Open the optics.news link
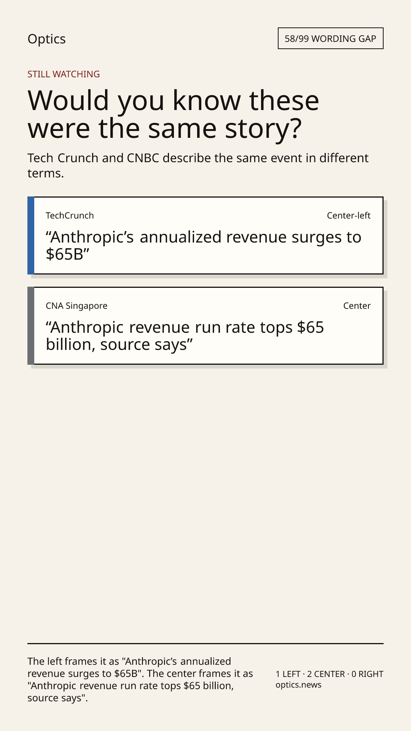This screenshot has height=731, width=411. click(x=298, y=685)
